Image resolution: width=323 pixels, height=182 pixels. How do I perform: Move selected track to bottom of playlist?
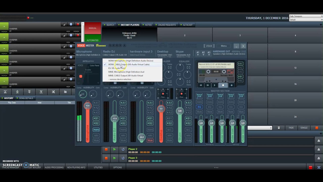pos(41,92)
